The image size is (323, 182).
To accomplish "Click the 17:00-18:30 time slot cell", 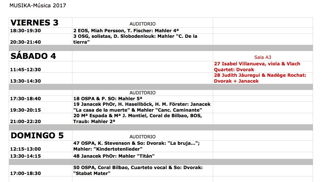I will pos(25,173).
